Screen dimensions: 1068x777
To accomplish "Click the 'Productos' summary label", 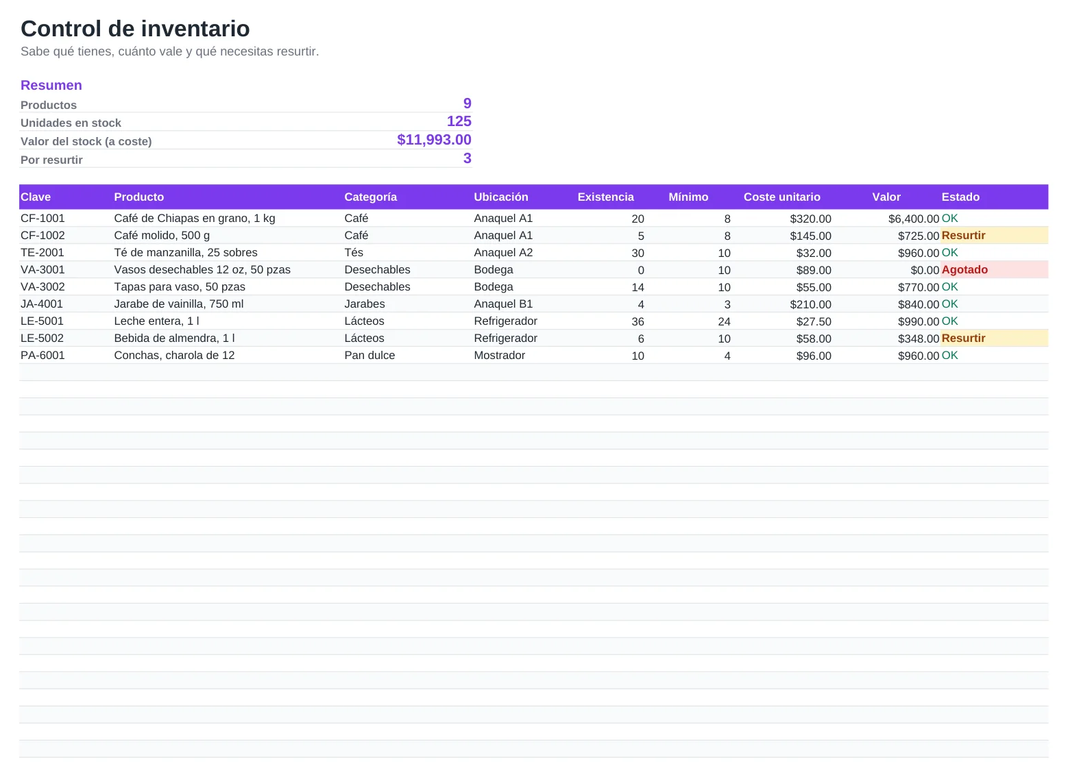I will tap(49, 105).
